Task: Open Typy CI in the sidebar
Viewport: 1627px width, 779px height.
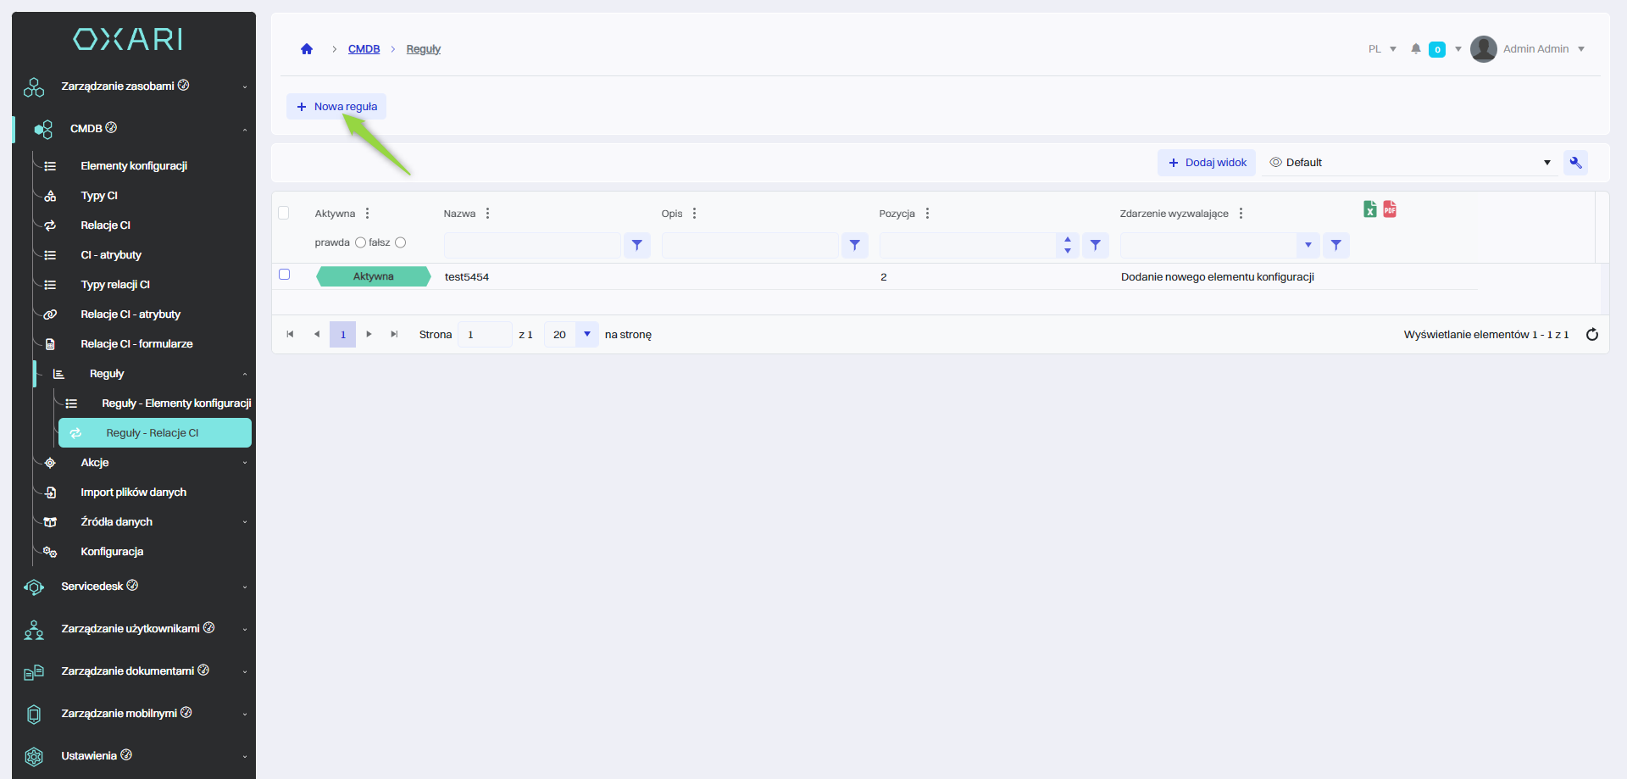Action: coord(99,196)
